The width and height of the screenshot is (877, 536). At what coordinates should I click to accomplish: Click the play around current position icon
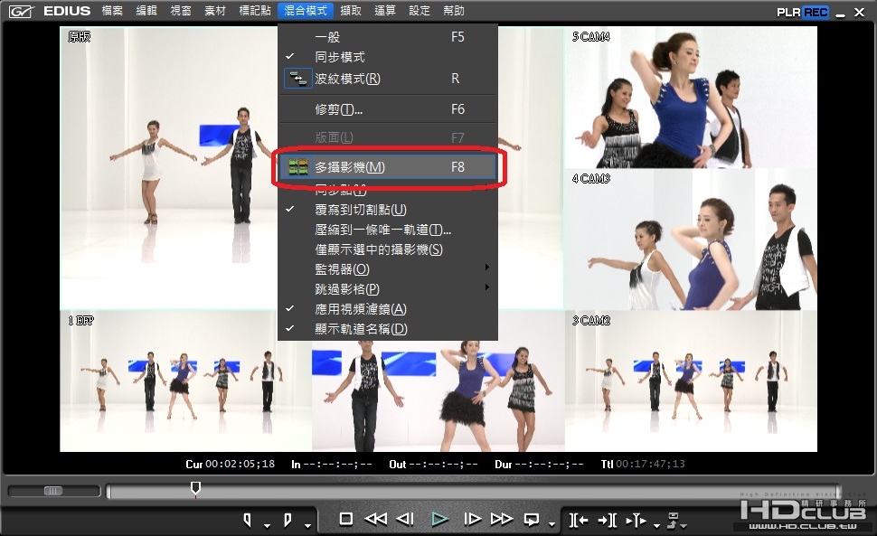coord(637,521)
